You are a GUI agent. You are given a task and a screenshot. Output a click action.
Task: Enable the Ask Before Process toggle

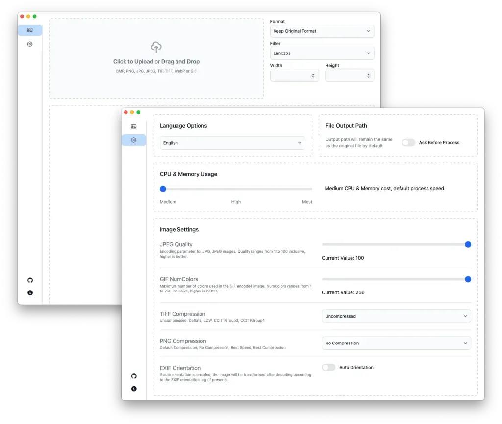408,142
